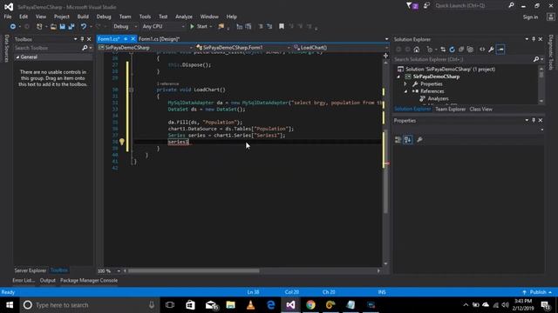Click the New Project toolbar icon
Screen dimensions: 558x313
pyautogui.click(x=39, y=27)
